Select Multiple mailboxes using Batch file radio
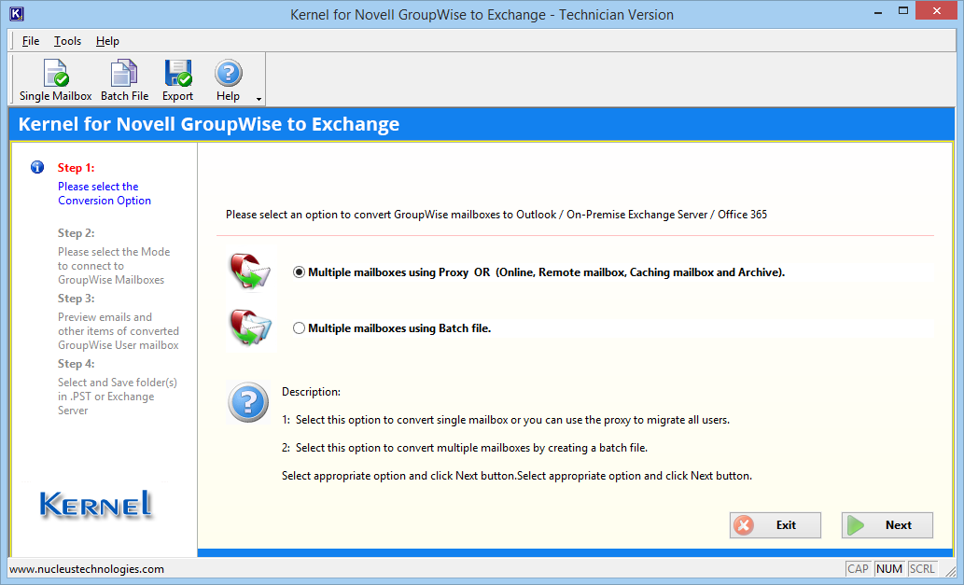 point(299,328)
